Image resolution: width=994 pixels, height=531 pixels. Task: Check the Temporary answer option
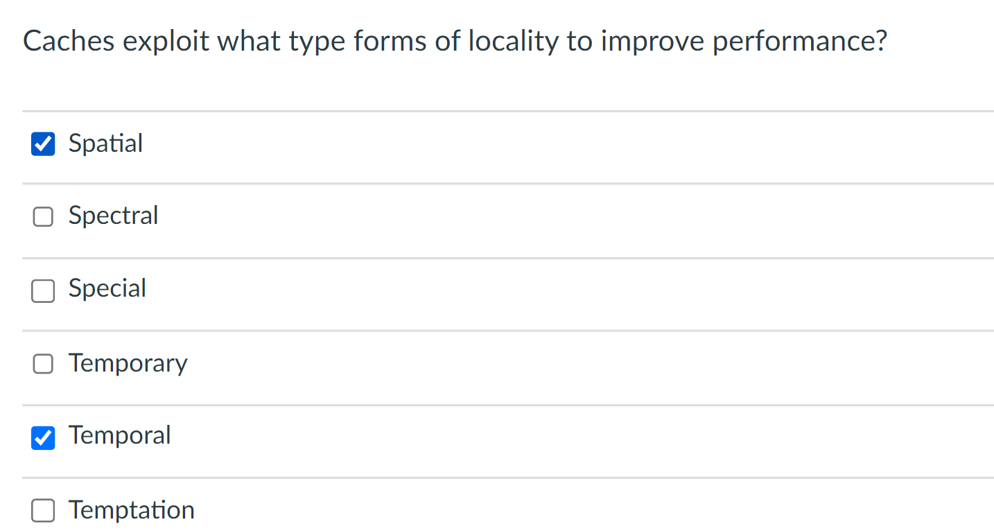click(43, 363)
